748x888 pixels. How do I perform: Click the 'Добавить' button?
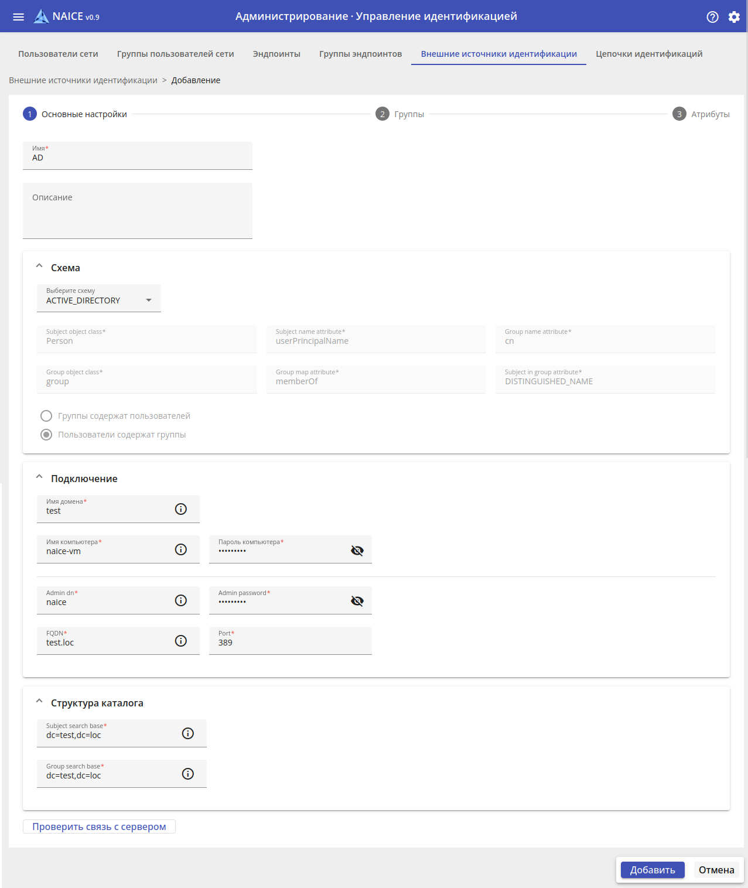(653, 870)
